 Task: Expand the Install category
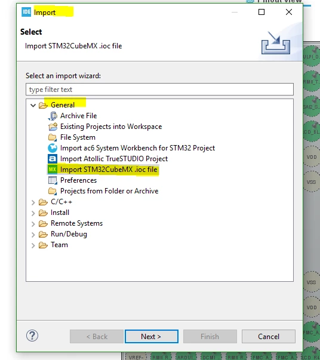33,213
